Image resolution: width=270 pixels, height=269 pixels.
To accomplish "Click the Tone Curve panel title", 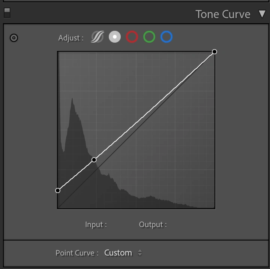I will [x=223, y=14].
